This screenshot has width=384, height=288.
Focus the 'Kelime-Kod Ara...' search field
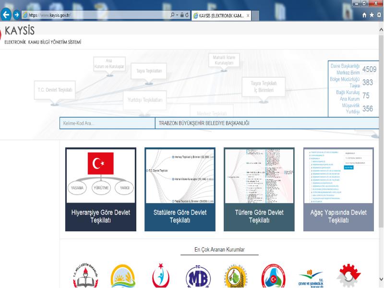click(x=108, y=123)
